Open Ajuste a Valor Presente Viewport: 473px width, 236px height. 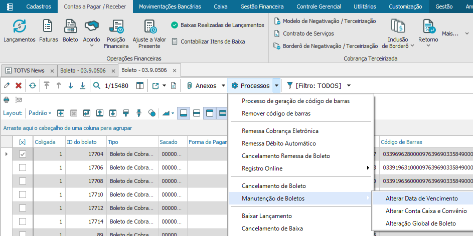149,33
